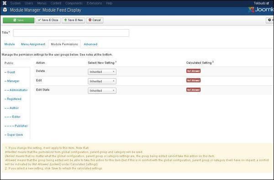Click the Joomla brand logo at top right
Viewport: 274px width, 180px height.
261,10
